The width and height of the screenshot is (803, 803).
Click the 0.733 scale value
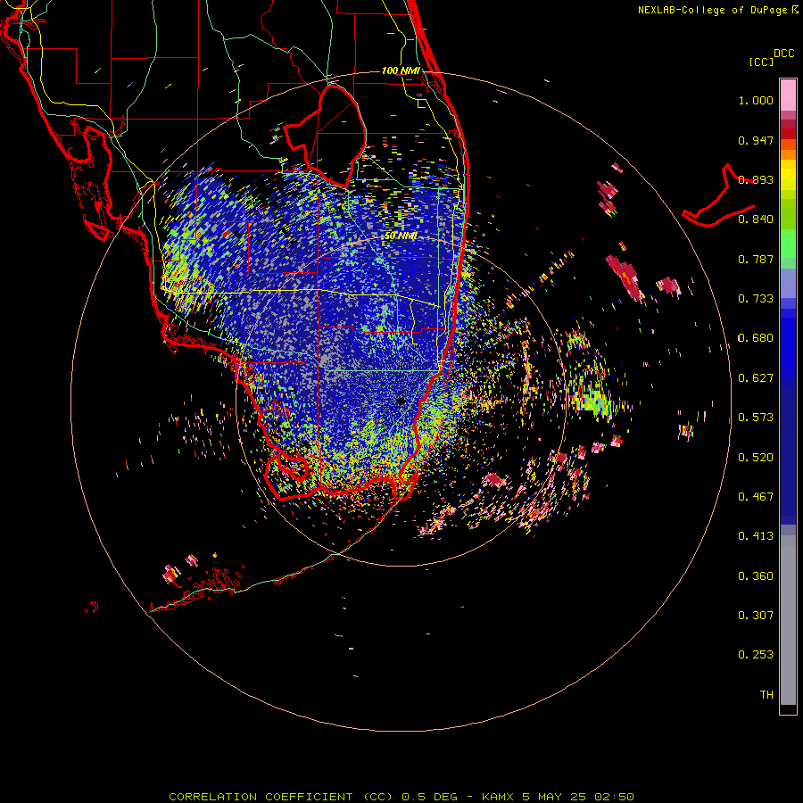(756, 299)
